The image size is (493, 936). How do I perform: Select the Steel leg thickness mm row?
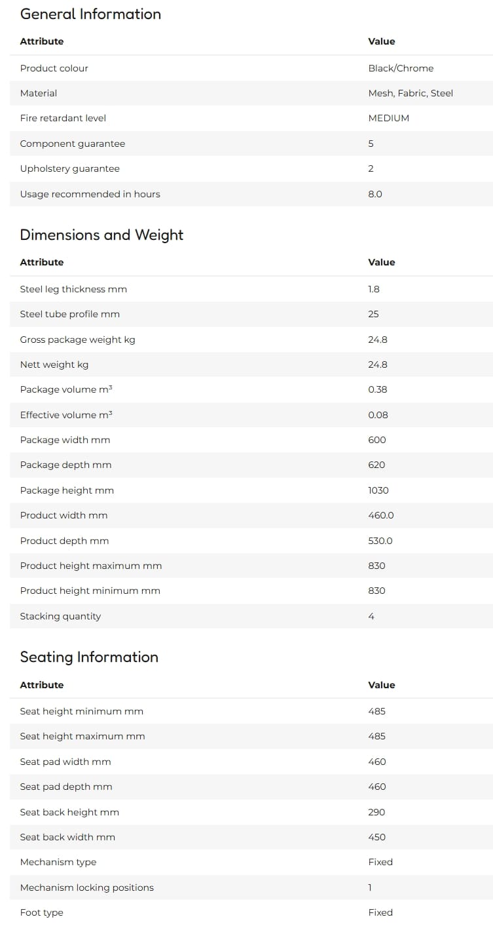pos(251,289)
